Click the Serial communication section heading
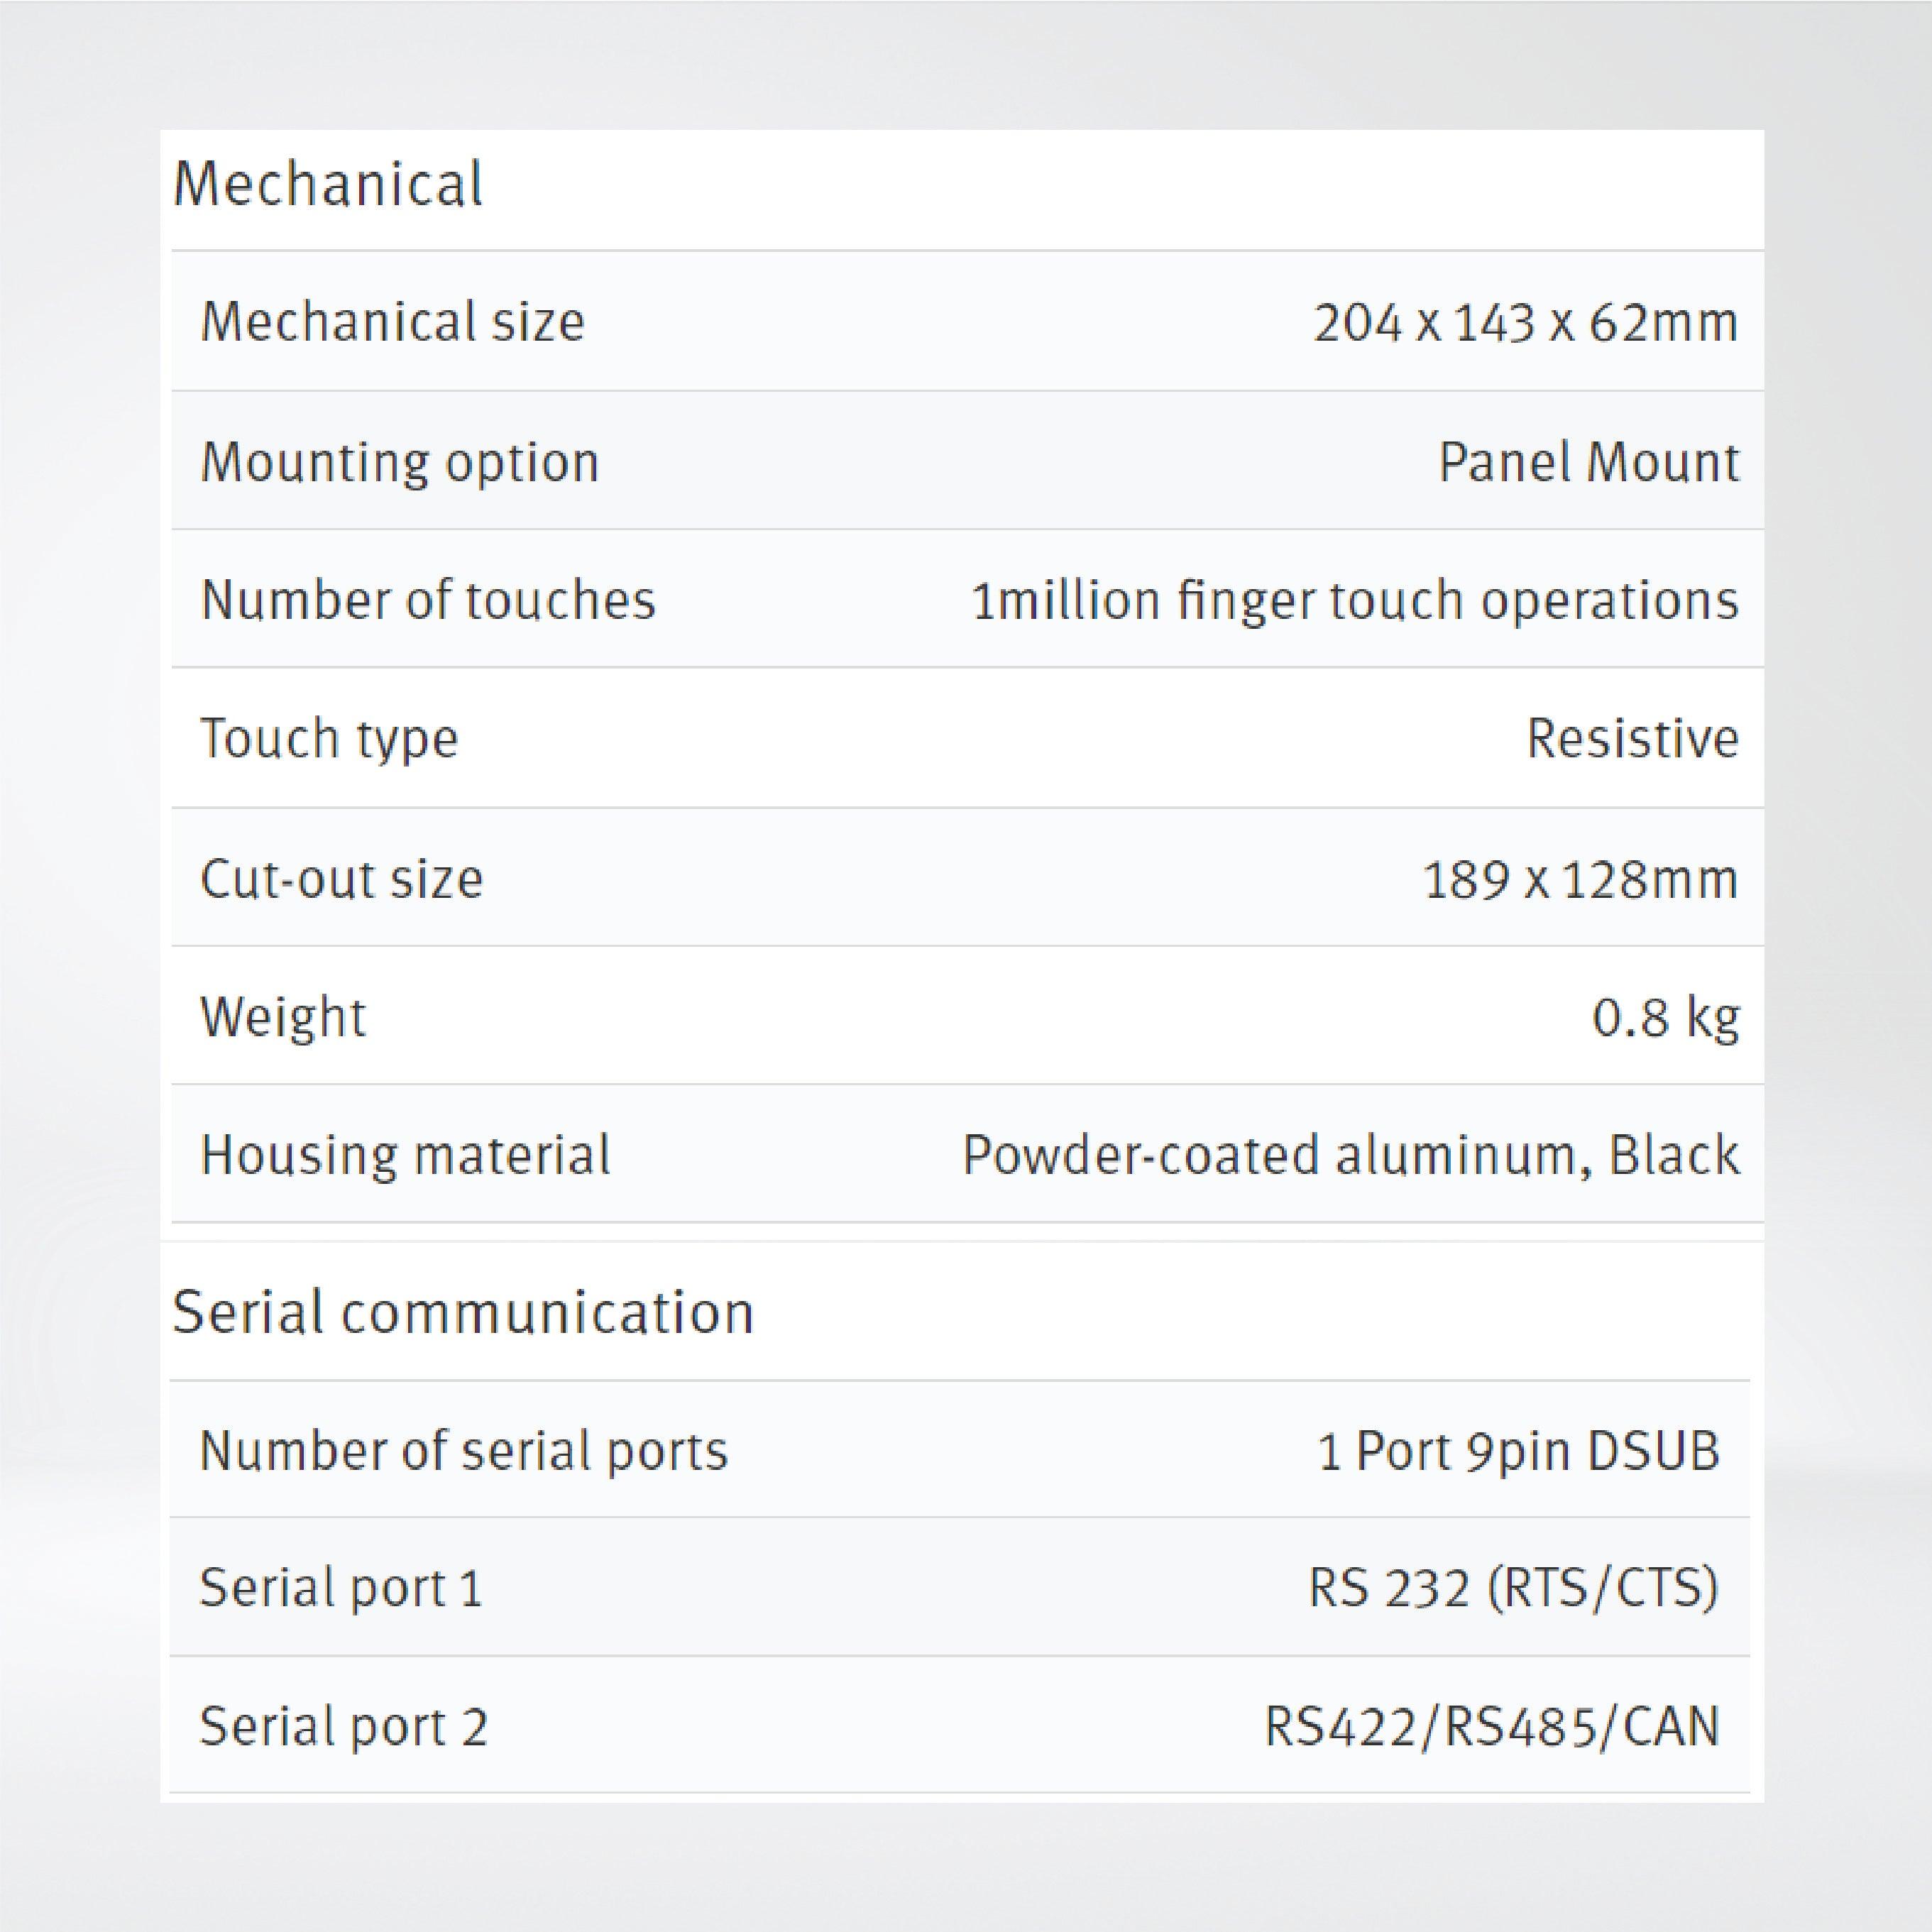 462,1312
